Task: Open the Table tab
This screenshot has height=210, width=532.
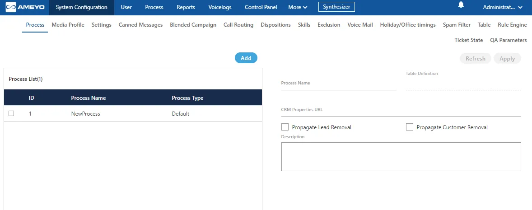Action: click(484, 25)
